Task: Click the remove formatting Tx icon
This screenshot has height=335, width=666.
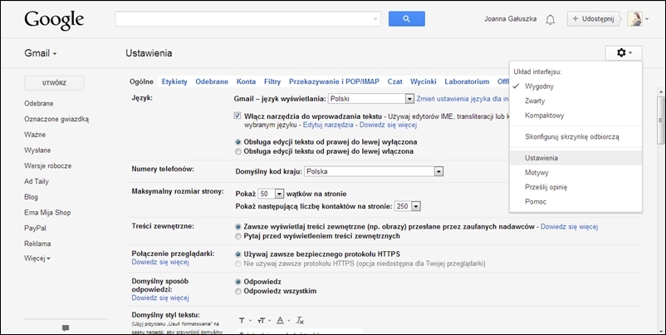Action: tap(300, 320)
